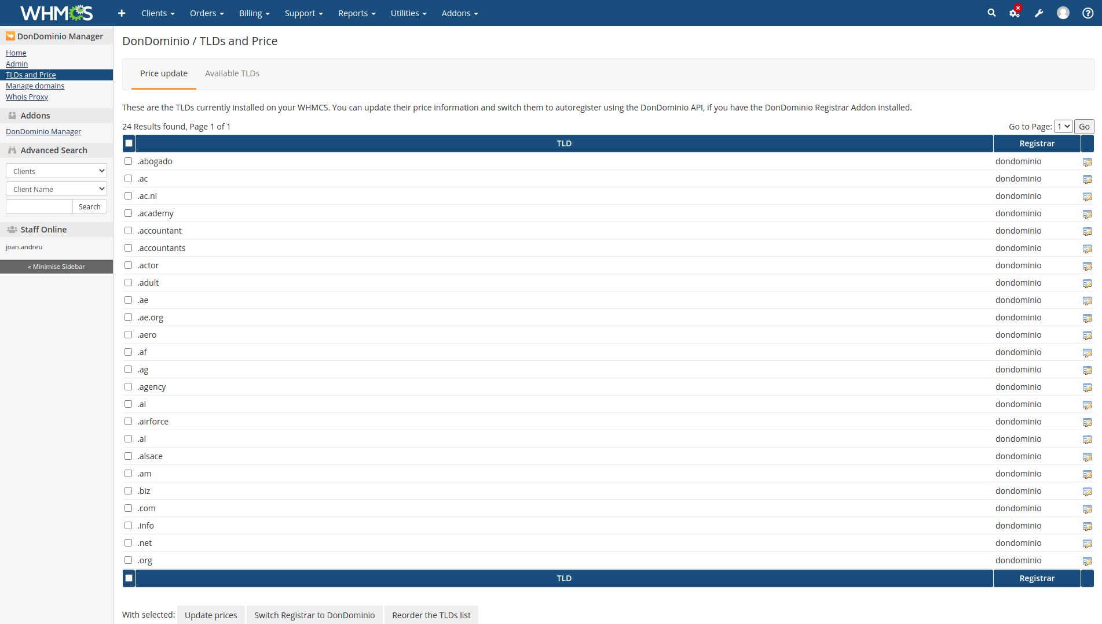The height and width of the screenshot is (624, 1102).
Task: Expand the Support menu
Action: point(303,13)
